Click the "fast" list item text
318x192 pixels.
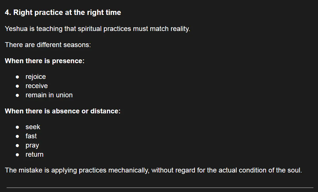(x=31, y=136)
